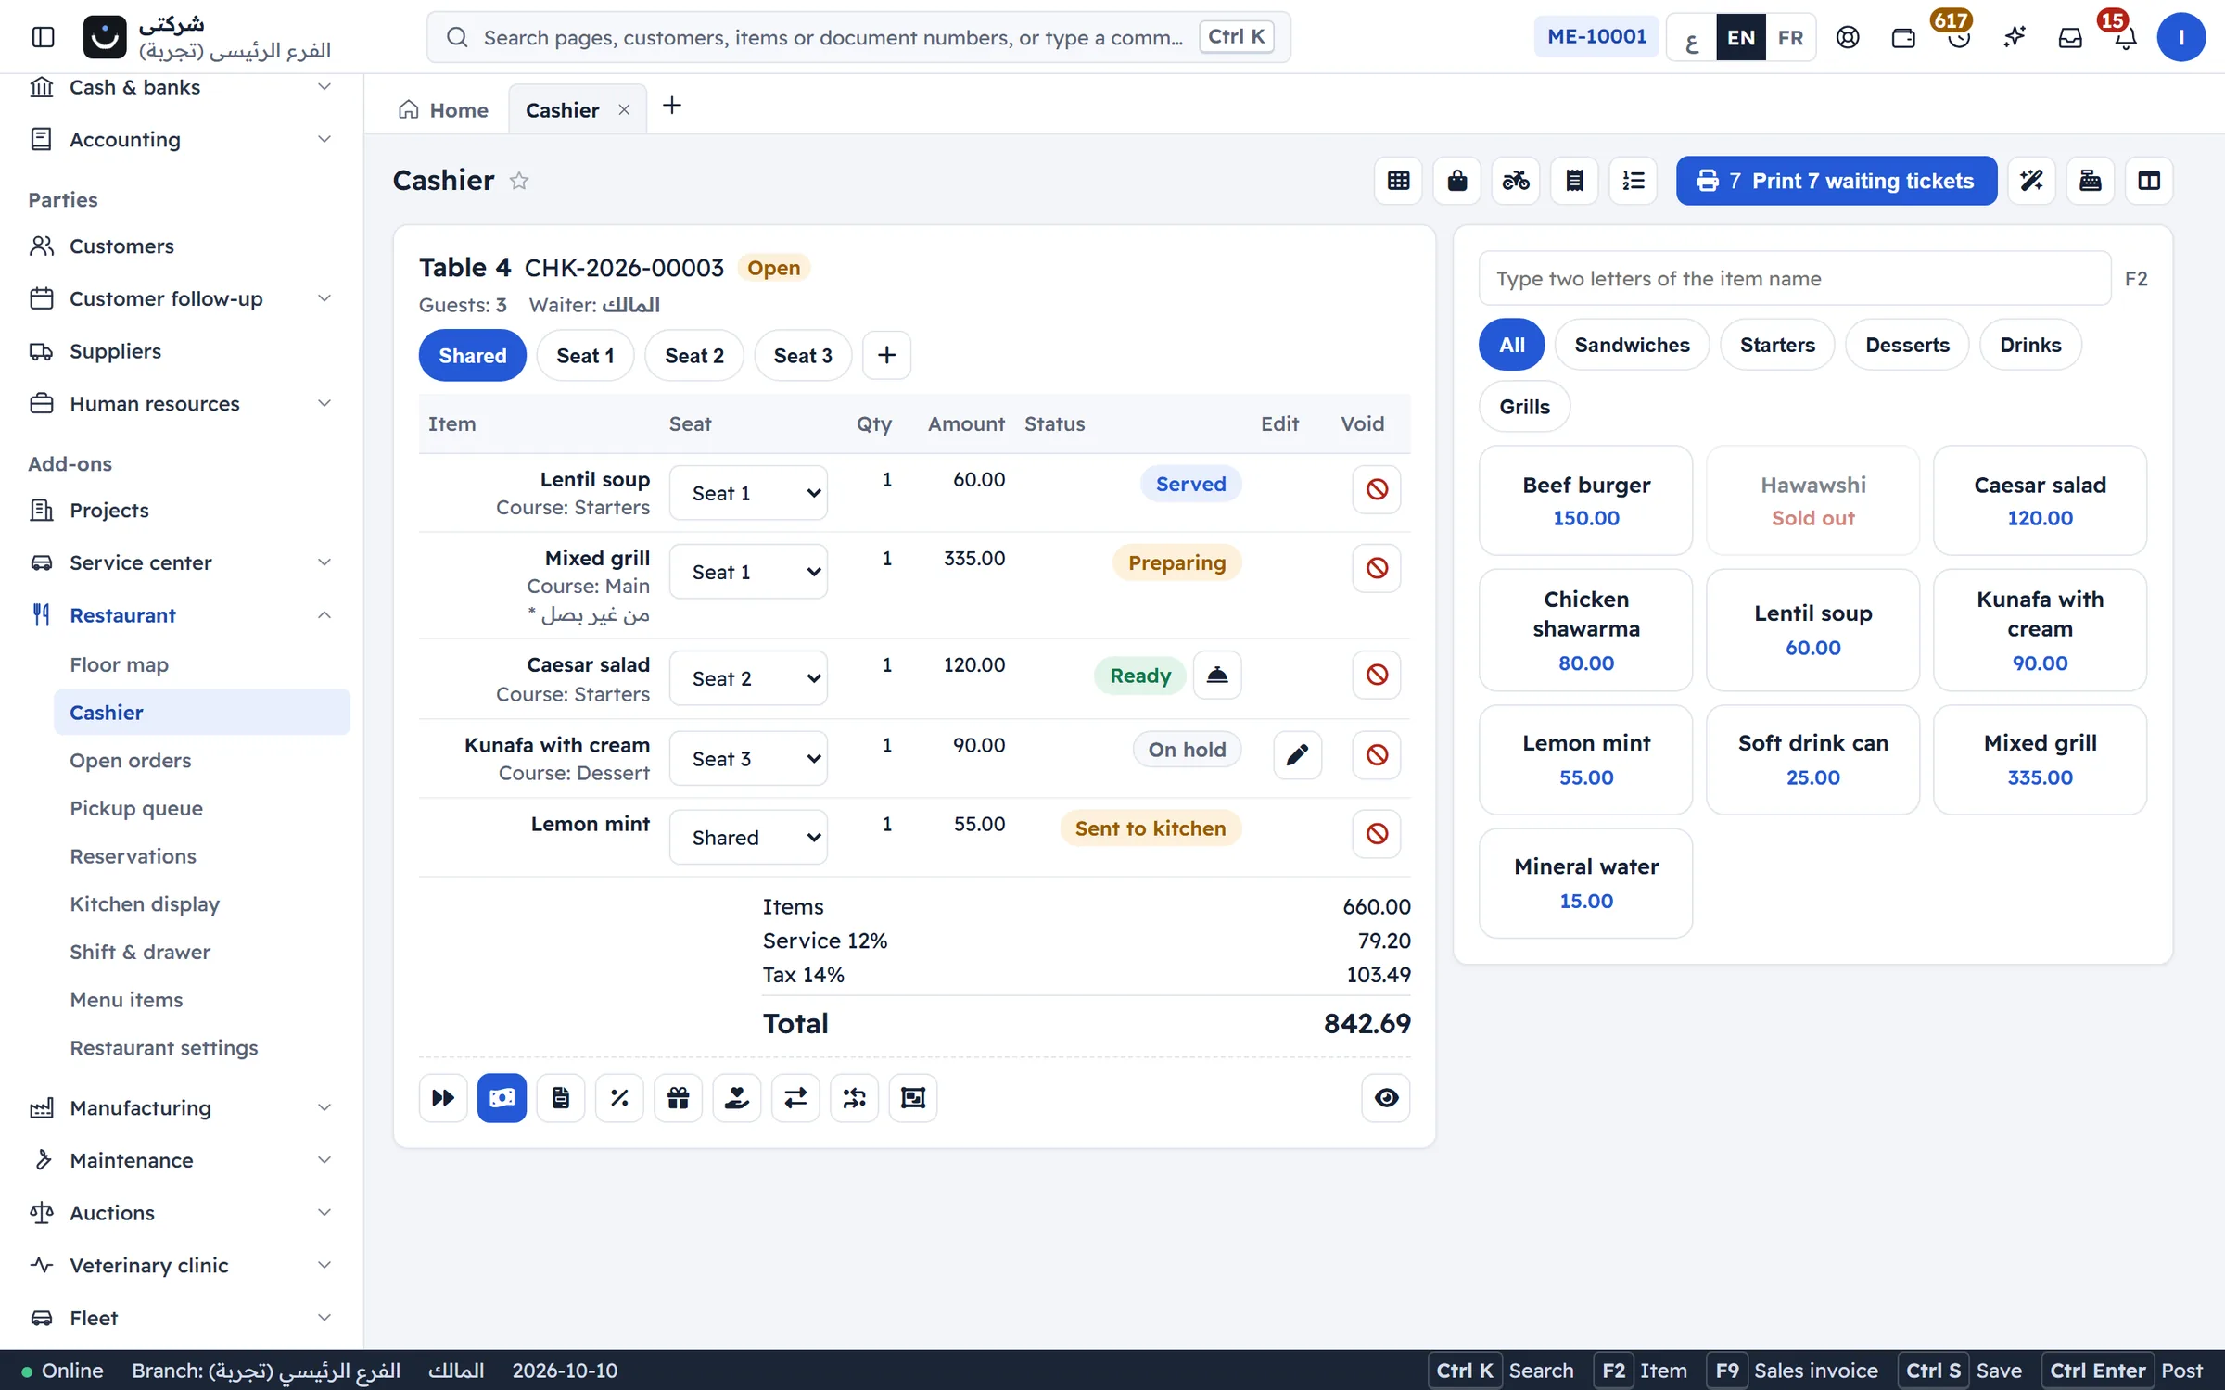Print 7 waiting tickets
Image resolution: width=2225 pixels, height=1390 pixels.
pos(1836,181)
